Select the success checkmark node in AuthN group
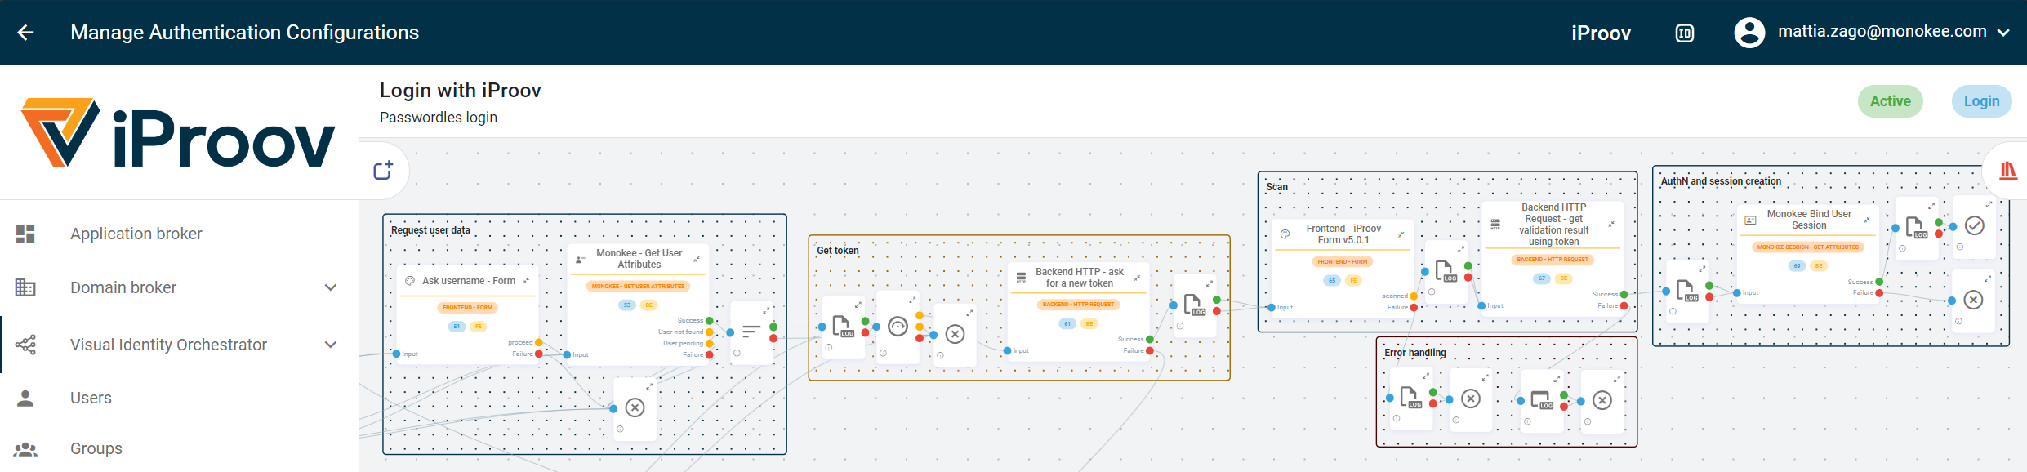 point(1975,225)
